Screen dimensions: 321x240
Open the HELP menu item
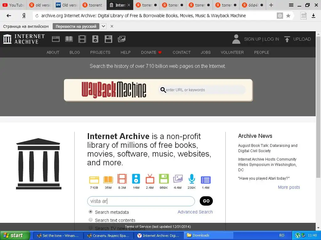pos(125,52)
